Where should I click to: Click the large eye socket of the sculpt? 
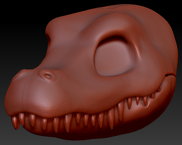pos(114,57)
